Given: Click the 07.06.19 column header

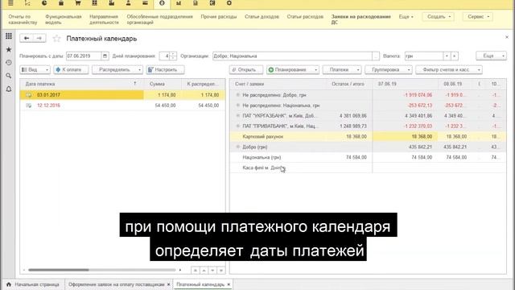Looking at the screenshot, I should (x=406, y=84).
